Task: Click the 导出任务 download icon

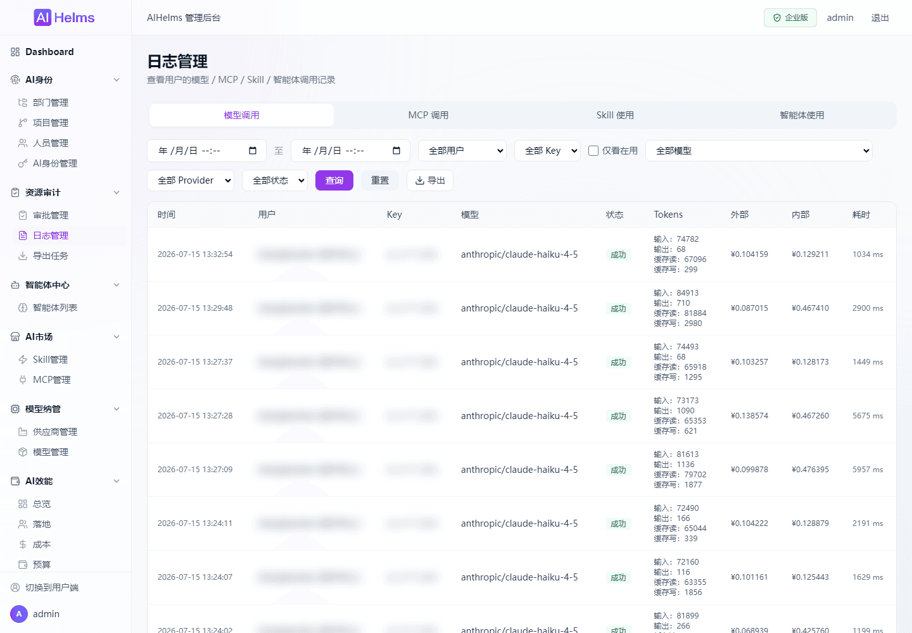Action: tap(23, 256)
